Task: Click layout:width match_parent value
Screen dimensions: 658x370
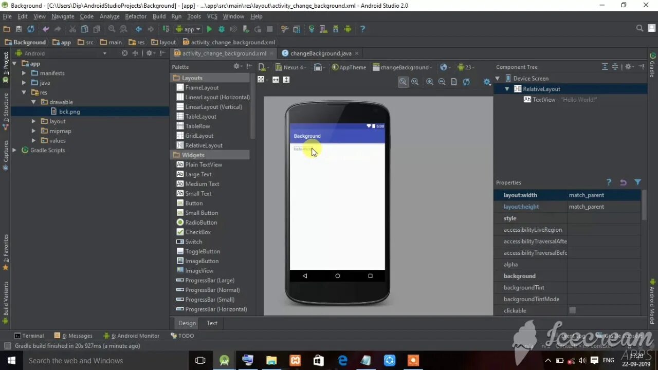Action: (604, 195)
